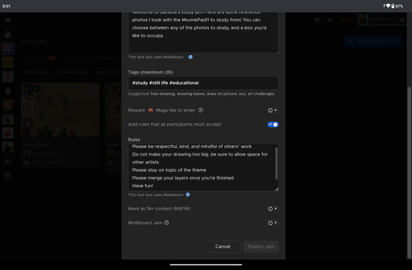Select the suggested tag art challenges
Viewport: 412px width, 270px height.
pos(261,94)
